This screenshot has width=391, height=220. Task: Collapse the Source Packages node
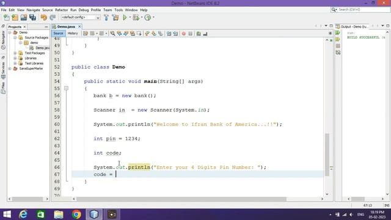click(15, 38)
